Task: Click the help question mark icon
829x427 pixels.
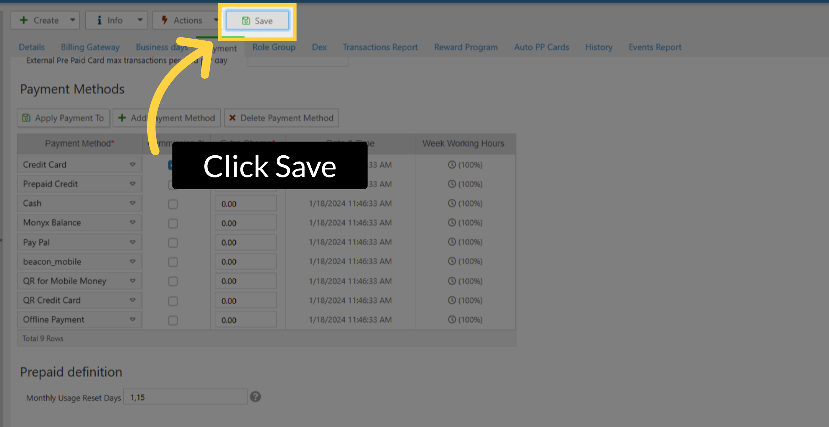Action: point(255,397)
